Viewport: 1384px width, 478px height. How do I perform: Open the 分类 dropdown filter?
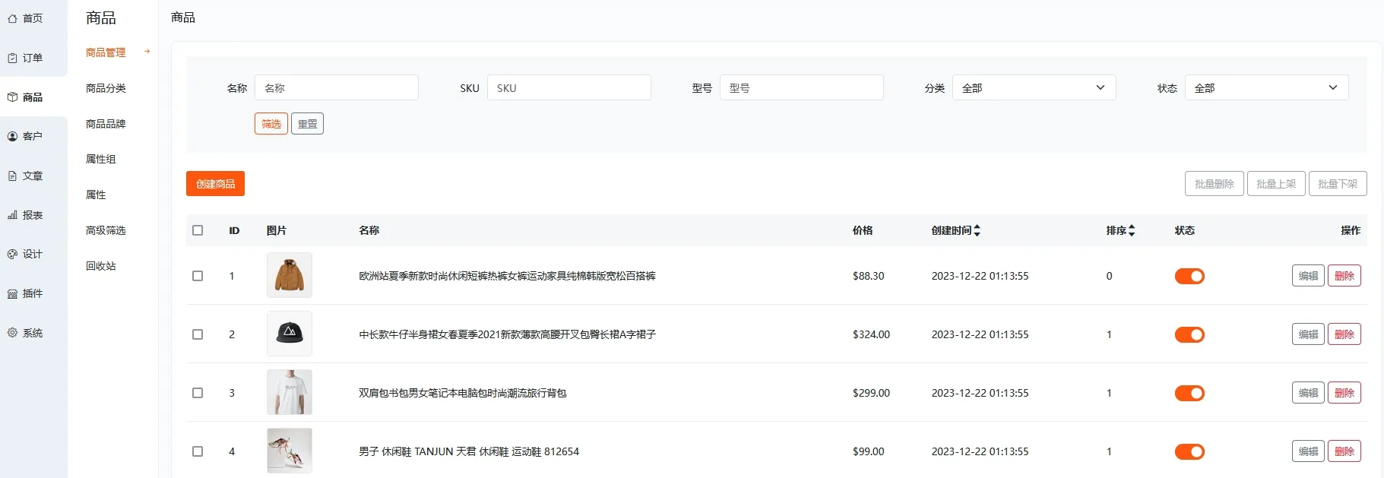[1034, 87]
